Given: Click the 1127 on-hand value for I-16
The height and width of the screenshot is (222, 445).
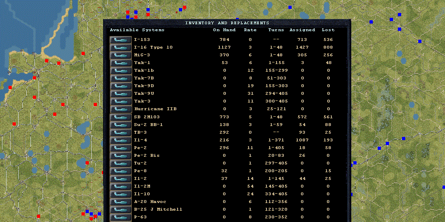Looking at the screenshot, I should point(224,47).
